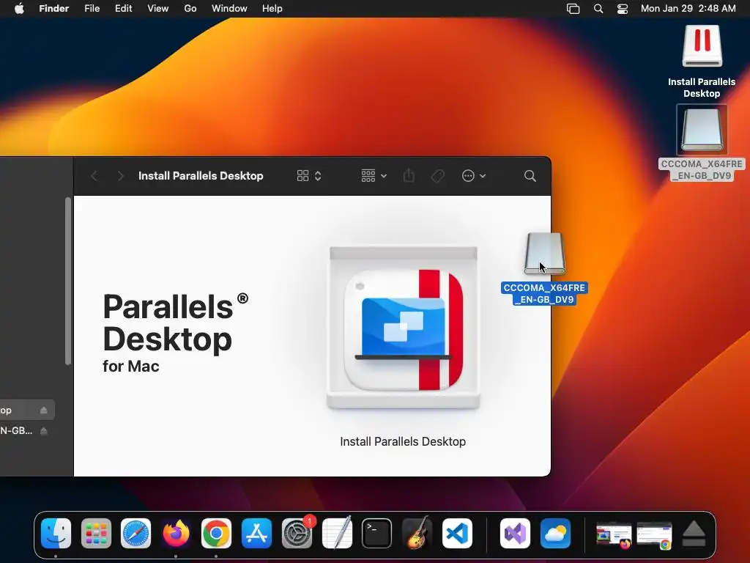The height and width of the screenshot is (563, 750).
Task: Click the date and time in menu bar
Action: (x=688, y=9)
